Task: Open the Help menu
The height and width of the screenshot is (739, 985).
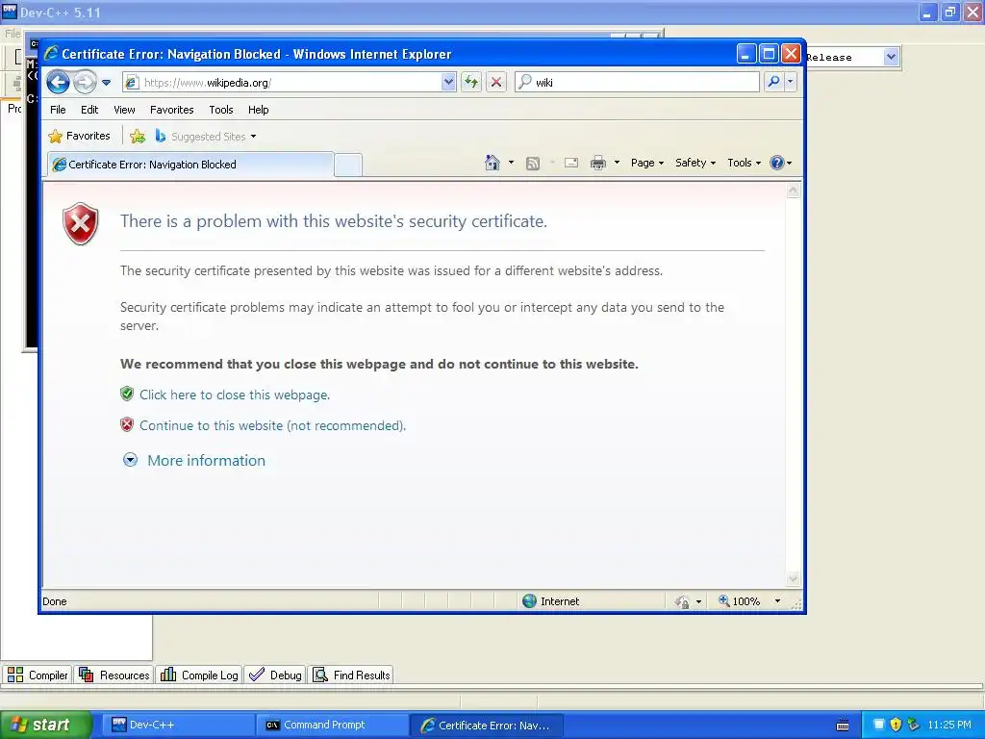Action: pos(258,110)
